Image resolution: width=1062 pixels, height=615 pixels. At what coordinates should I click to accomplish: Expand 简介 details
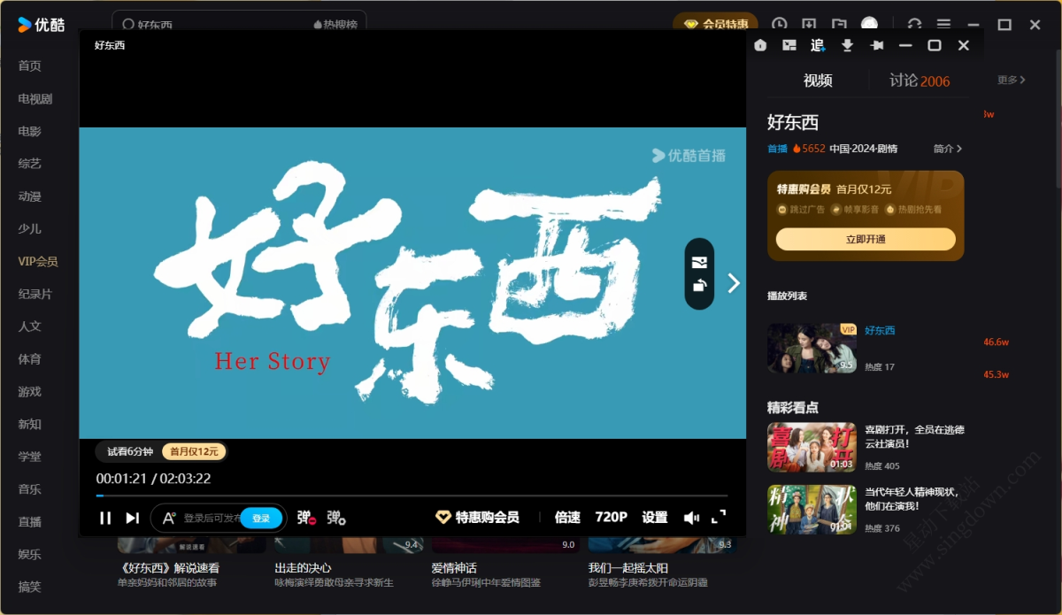[948, 149]
